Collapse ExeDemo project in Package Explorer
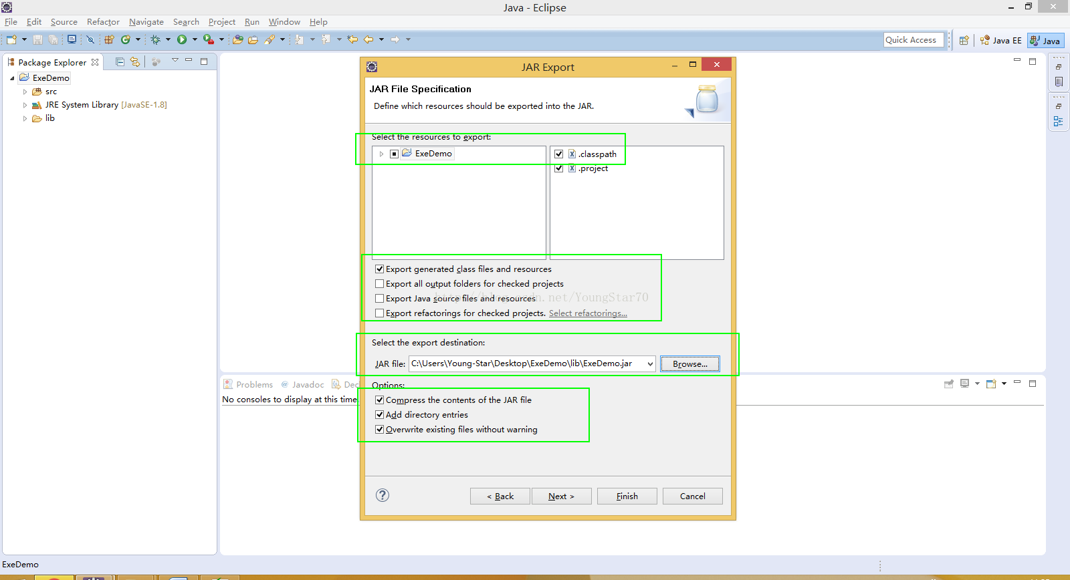 point(12,78)
